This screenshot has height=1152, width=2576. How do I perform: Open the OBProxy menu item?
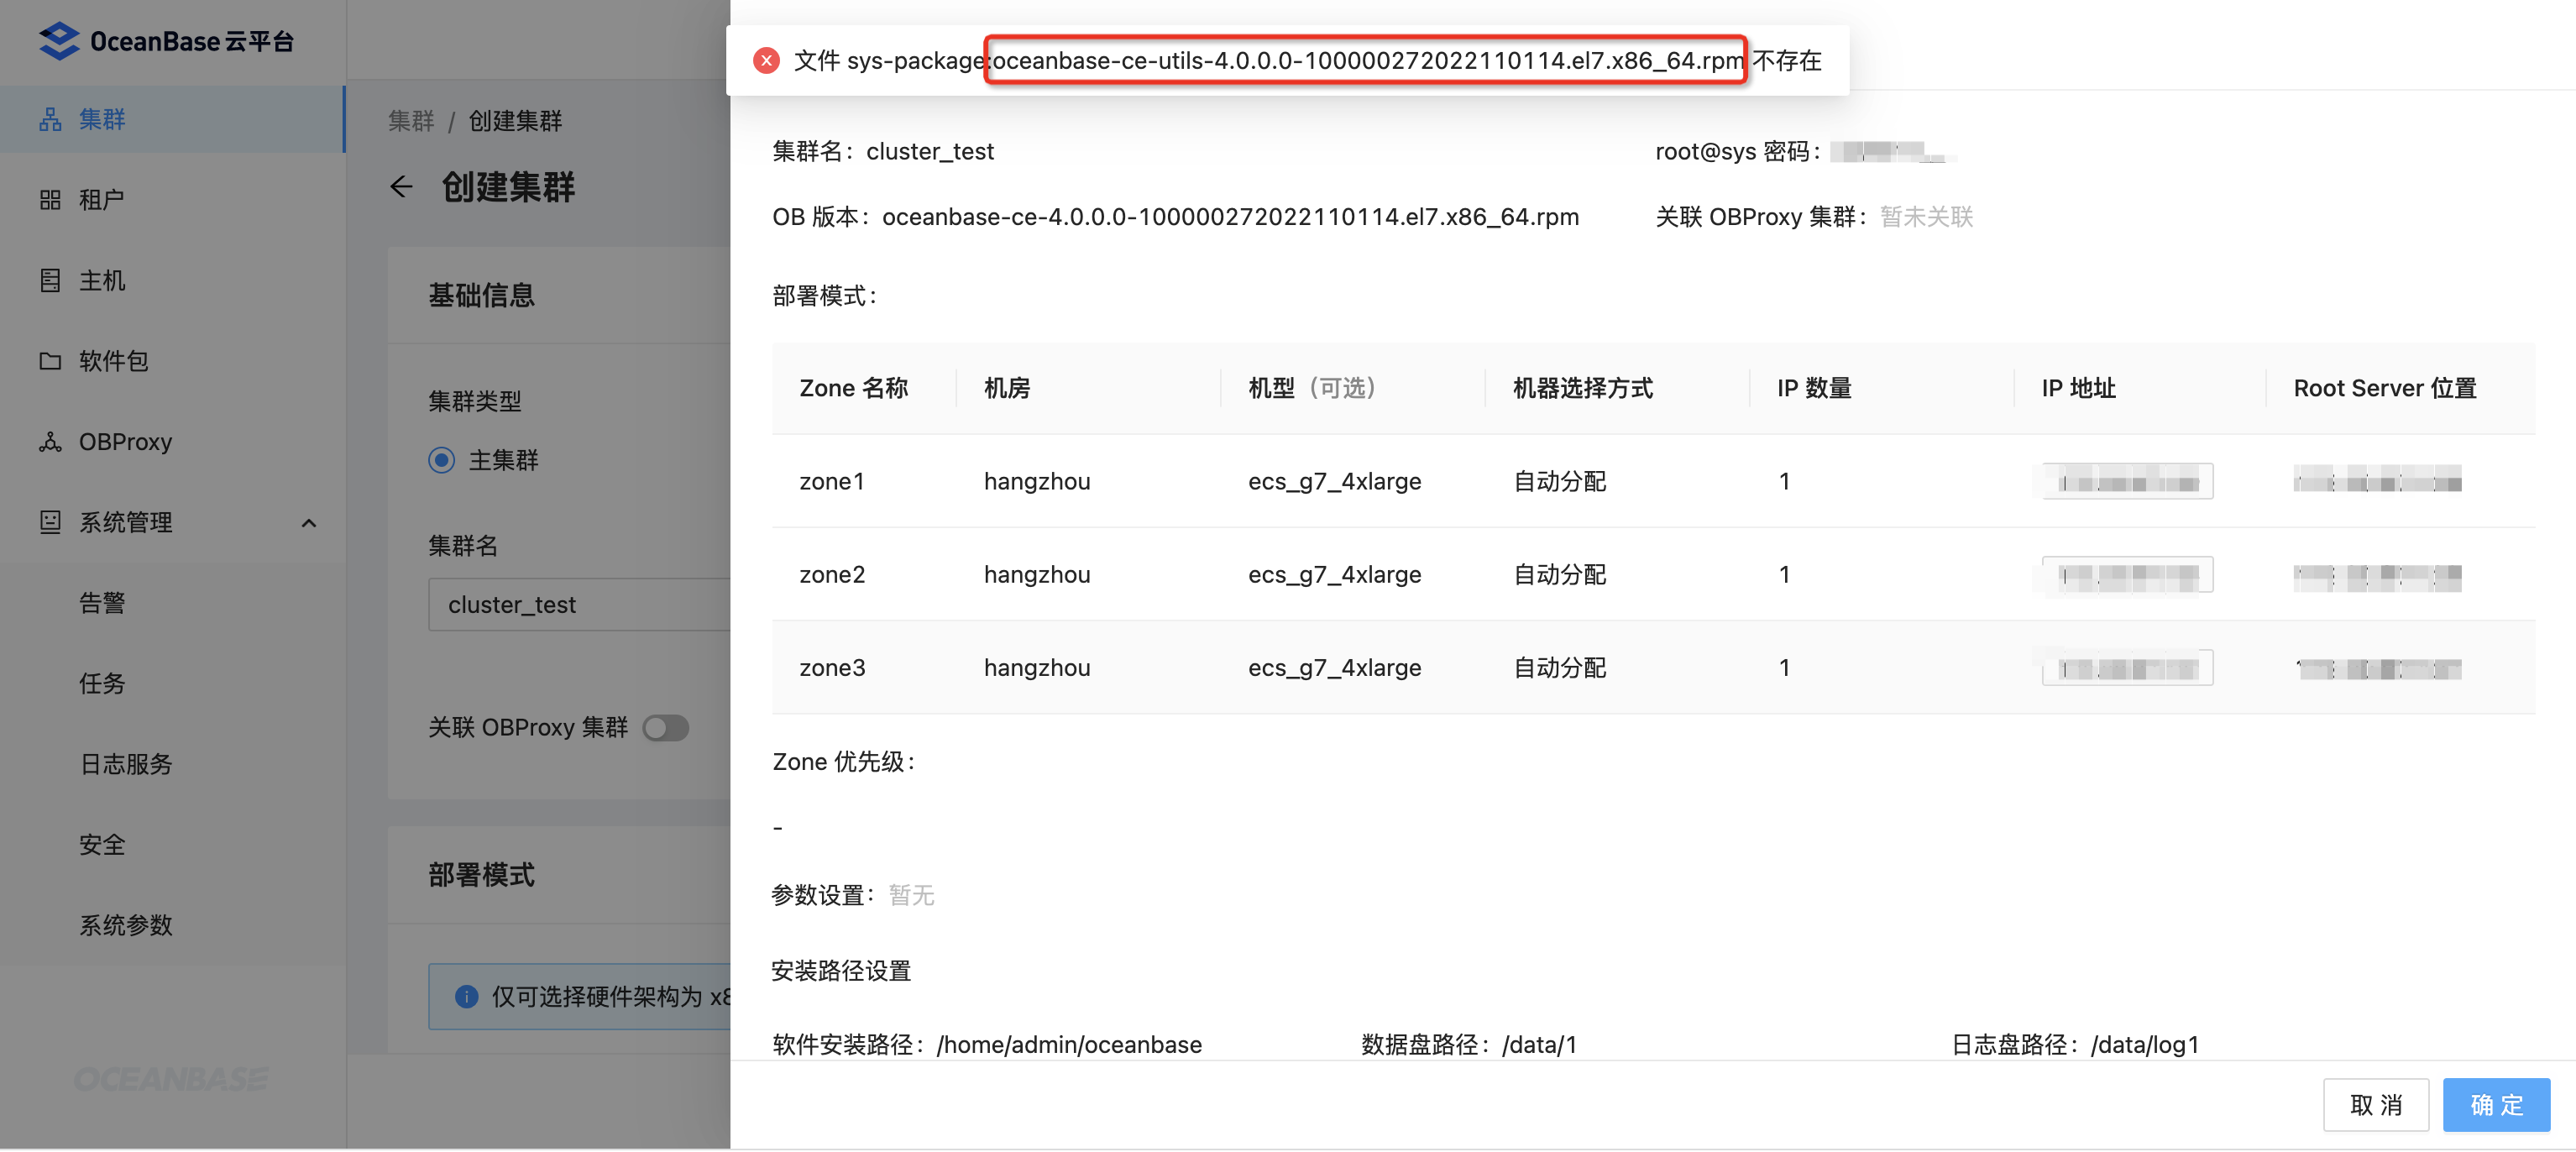173,441
